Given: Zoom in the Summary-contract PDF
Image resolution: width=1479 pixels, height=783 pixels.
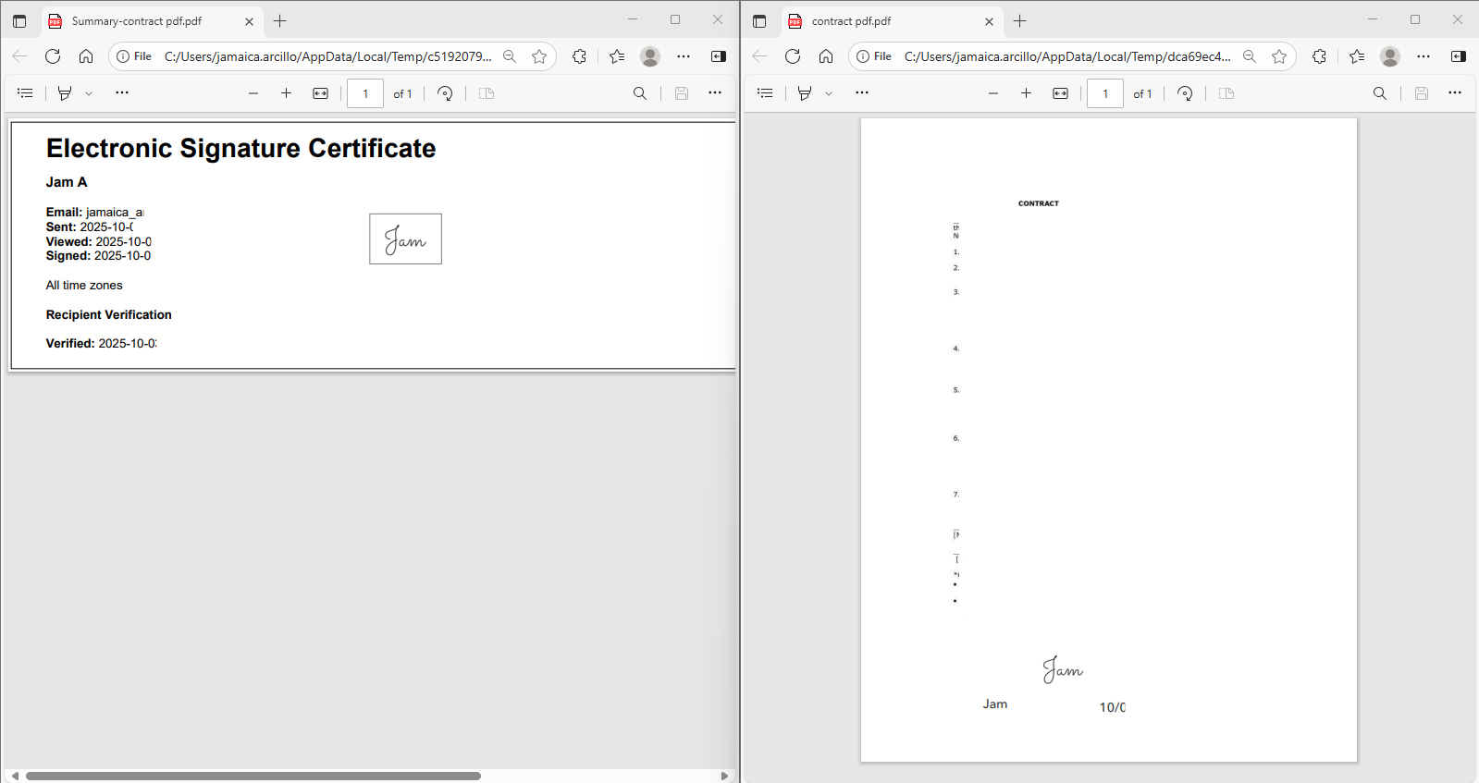Looking at the screenshot, I should pos(287,93).
